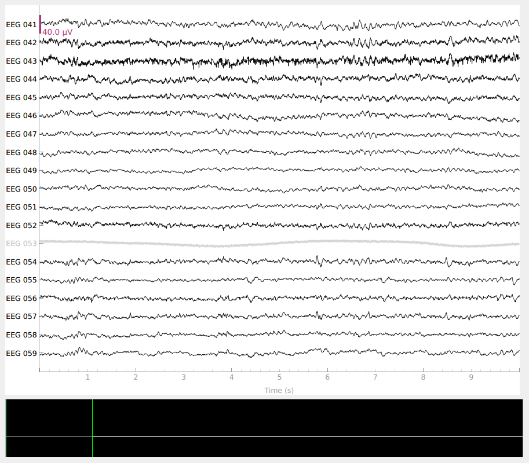
Task: Mark channel EEG 041 as bad via its label
Action: point(21,24)
